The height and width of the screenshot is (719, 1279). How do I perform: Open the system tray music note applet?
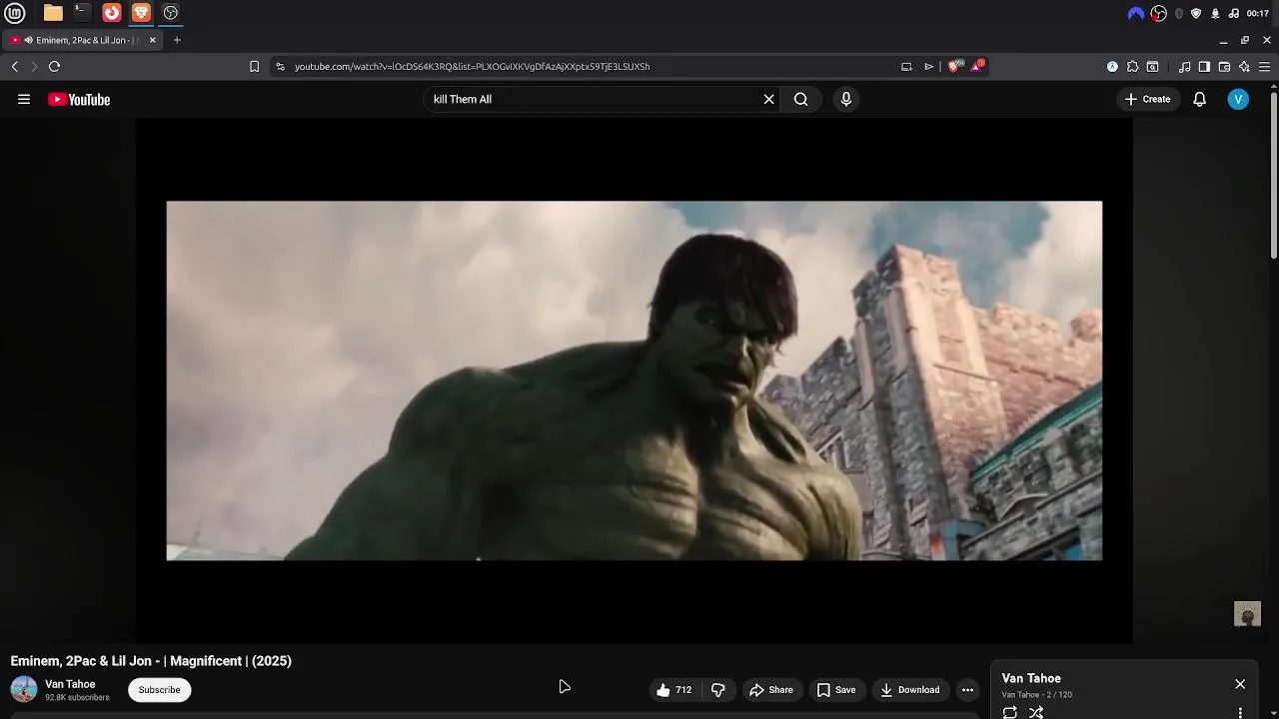coord(1234,13)
